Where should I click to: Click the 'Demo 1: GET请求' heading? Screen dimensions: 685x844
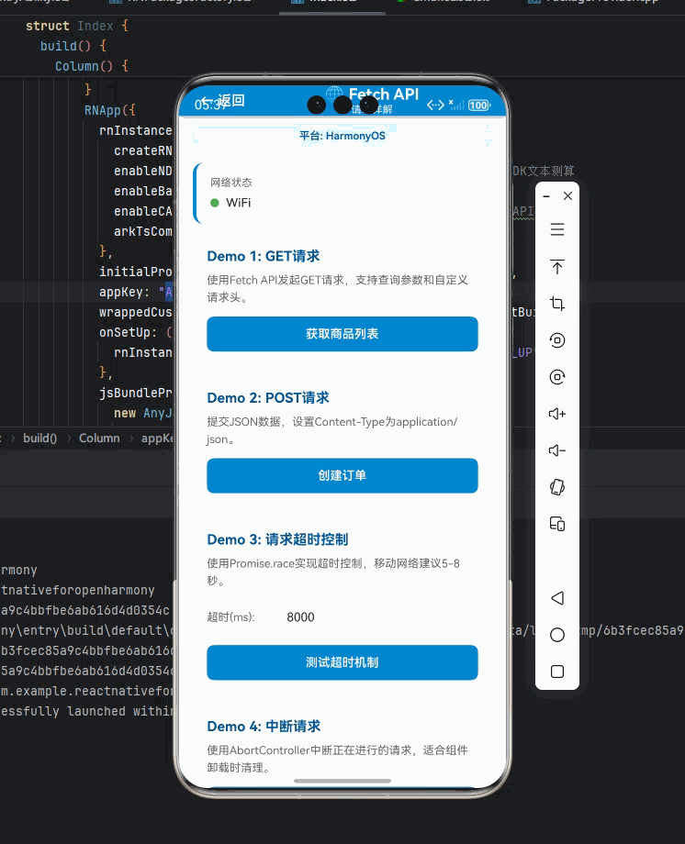[264, 256]
